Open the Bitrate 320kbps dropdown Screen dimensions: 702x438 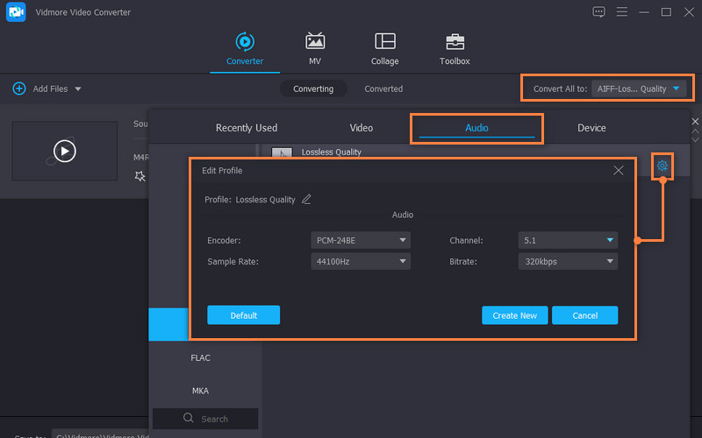[568, 261]
